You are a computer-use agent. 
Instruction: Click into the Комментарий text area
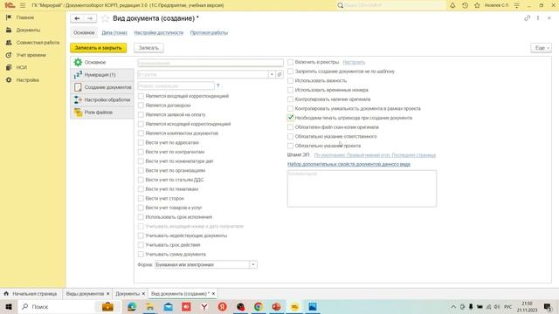[362, 188]
